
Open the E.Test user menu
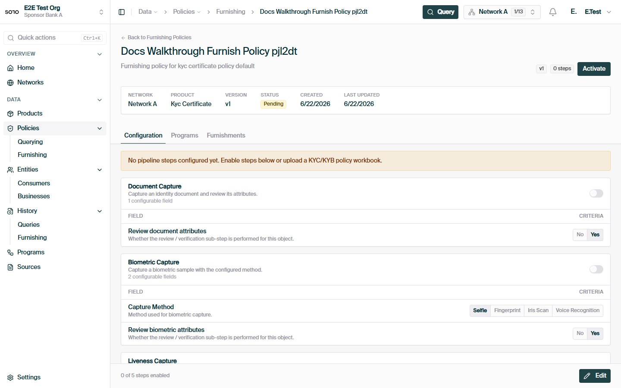[x=590, y=12]
